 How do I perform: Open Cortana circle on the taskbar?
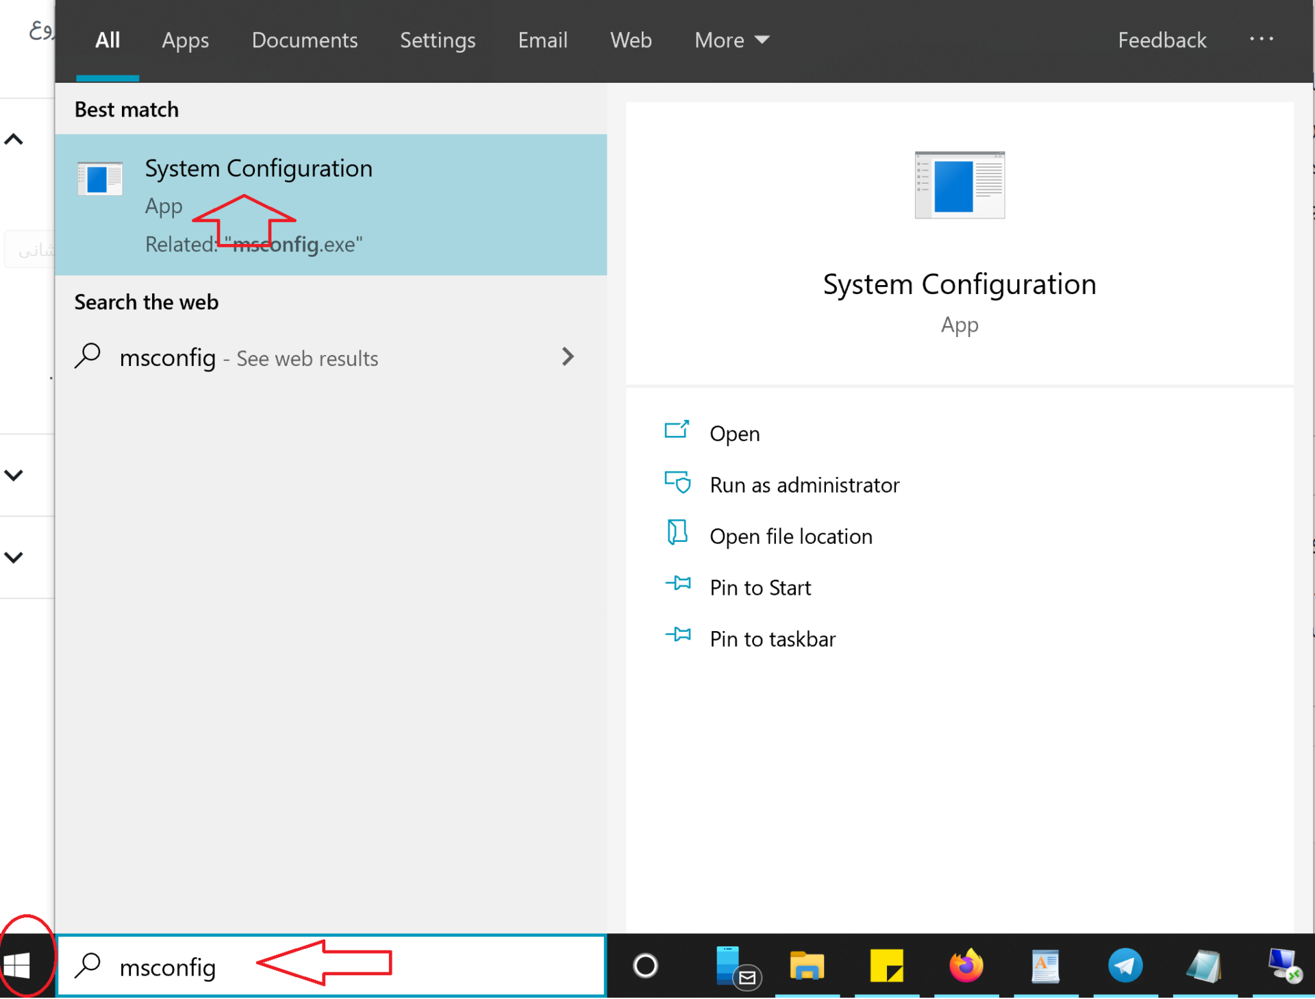click(x=645, y=966)
